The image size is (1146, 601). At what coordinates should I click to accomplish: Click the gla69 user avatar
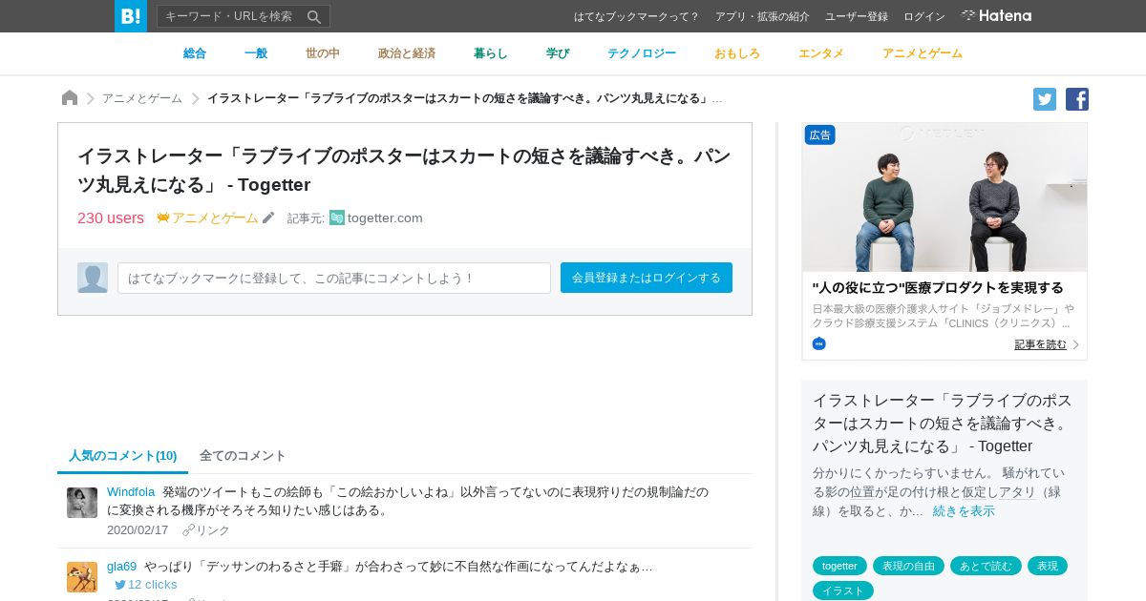(x=82, y=577)
